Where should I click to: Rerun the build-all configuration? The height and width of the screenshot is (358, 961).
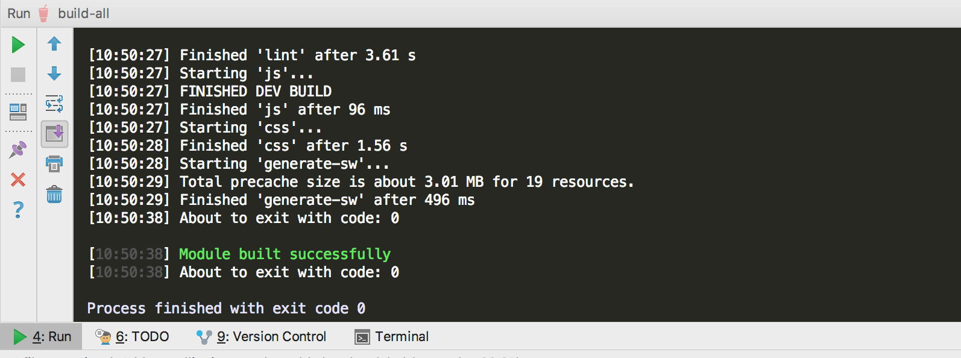coord(18,45)
